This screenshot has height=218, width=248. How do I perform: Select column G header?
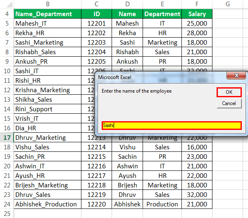(228, 4)
